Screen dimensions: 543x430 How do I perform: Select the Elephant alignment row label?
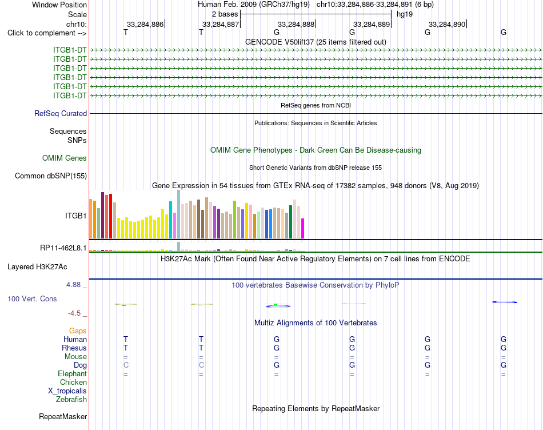[x=73, y=373]
